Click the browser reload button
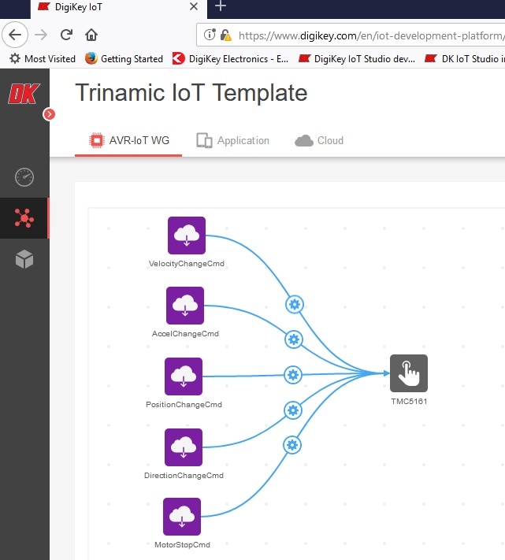Screen dimensions: 505x560 pos(67,35)
